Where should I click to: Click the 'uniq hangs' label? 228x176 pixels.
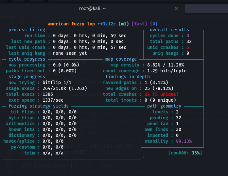(x=166, y=53)
